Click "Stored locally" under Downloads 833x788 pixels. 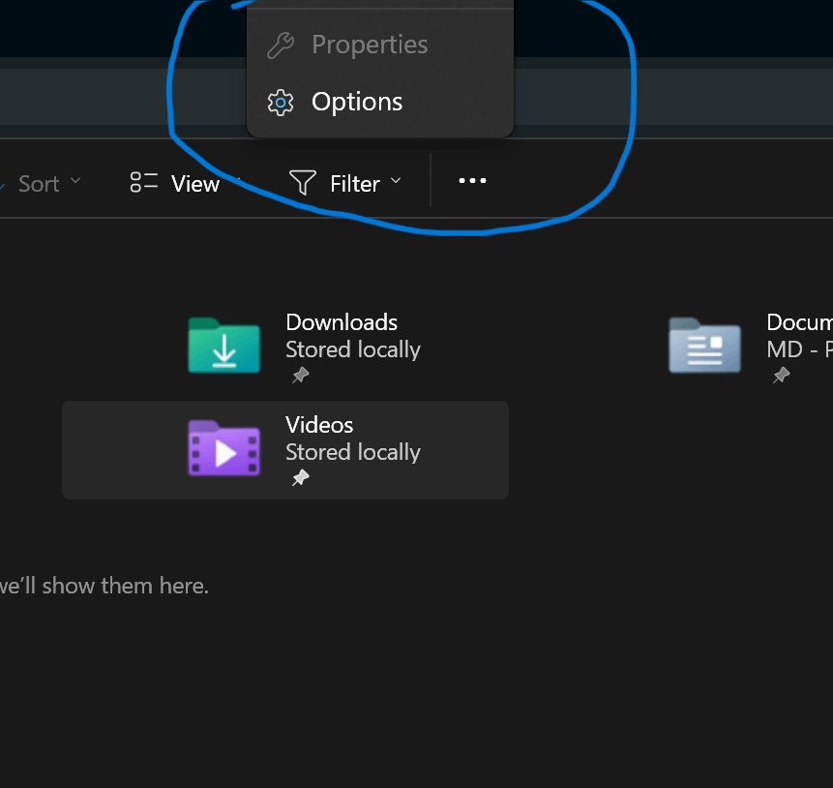coord(353,349)
